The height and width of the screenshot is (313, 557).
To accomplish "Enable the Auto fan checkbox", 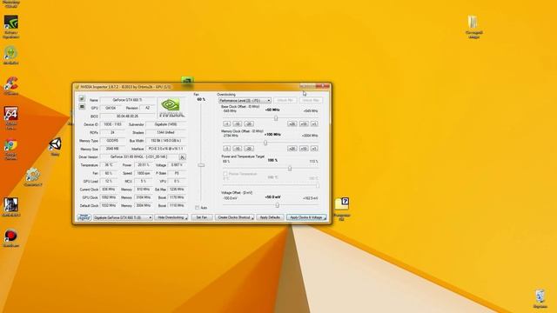I will pyautogui.click(x=198, y=208).
